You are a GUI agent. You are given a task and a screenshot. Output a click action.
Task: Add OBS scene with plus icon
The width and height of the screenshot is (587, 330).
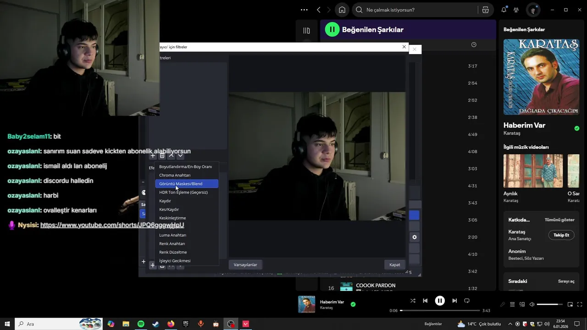[144, 262]
